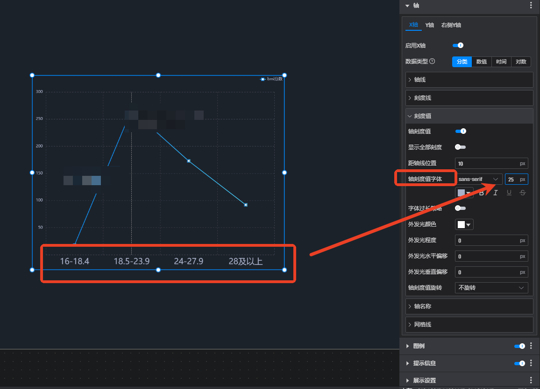Screen dimensions: 540x389
Task: Switch to the 右侧Y轴 tab
Action: click(x=451, y=25)
